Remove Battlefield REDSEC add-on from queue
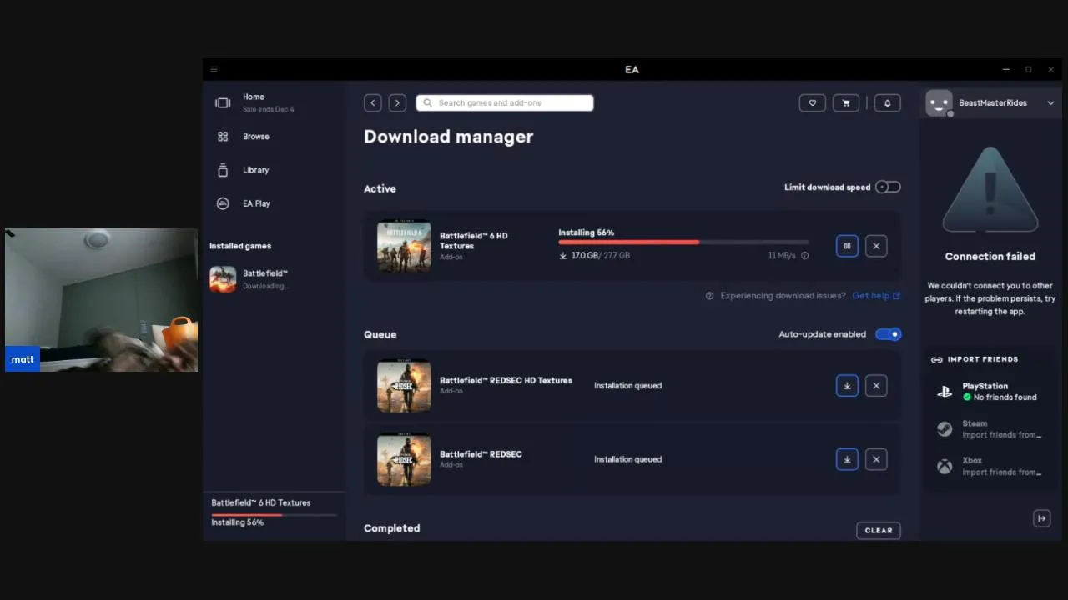The width and height of the screenshot is (1068, 600). (876, 459)
